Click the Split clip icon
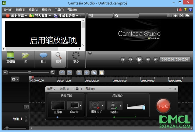This screenshot has height=132, width=195. [87, 73]
